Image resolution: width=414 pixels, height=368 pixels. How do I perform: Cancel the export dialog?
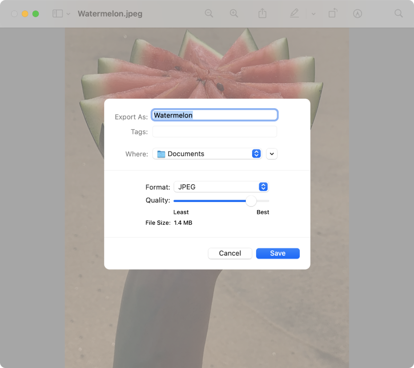pyautogui.click(x=230, y=253)
